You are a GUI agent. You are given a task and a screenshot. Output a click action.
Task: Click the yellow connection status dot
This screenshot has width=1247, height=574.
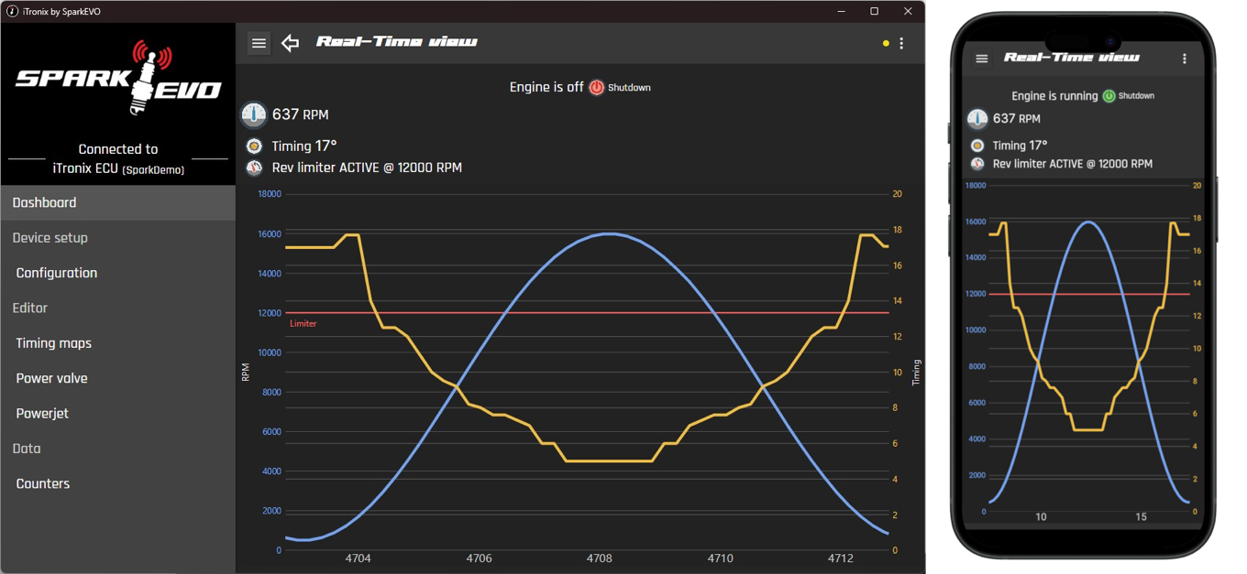click(x=886, y=43)
